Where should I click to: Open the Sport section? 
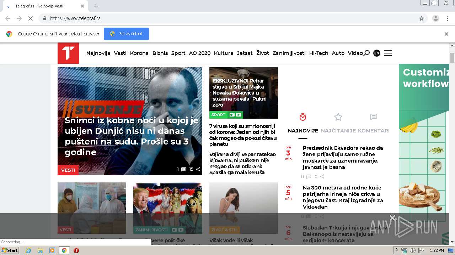(178, 53)
